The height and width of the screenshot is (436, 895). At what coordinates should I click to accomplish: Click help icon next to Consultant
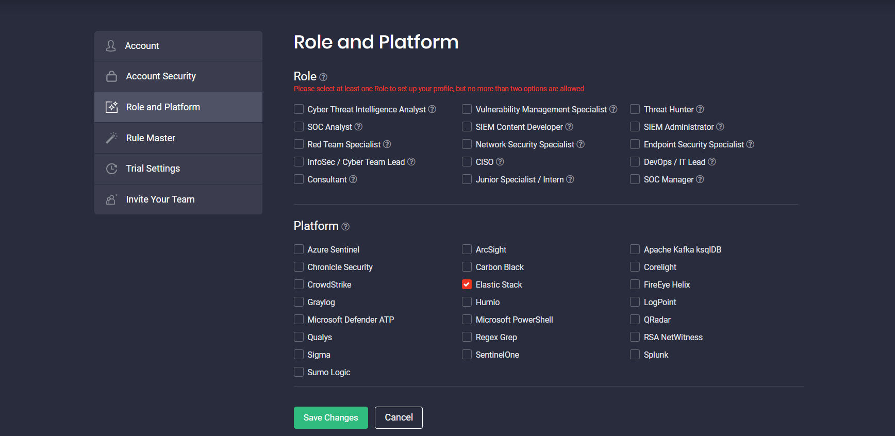click(x=353, y=179)
